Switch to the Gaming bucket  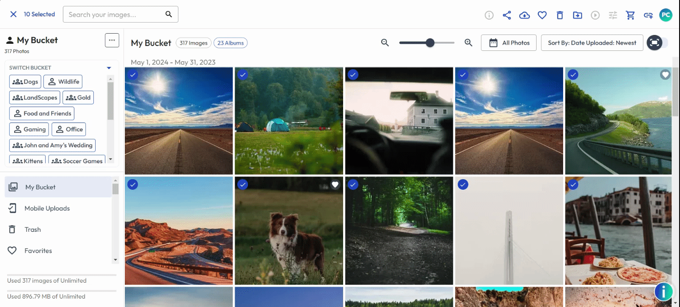coord(29,129)
